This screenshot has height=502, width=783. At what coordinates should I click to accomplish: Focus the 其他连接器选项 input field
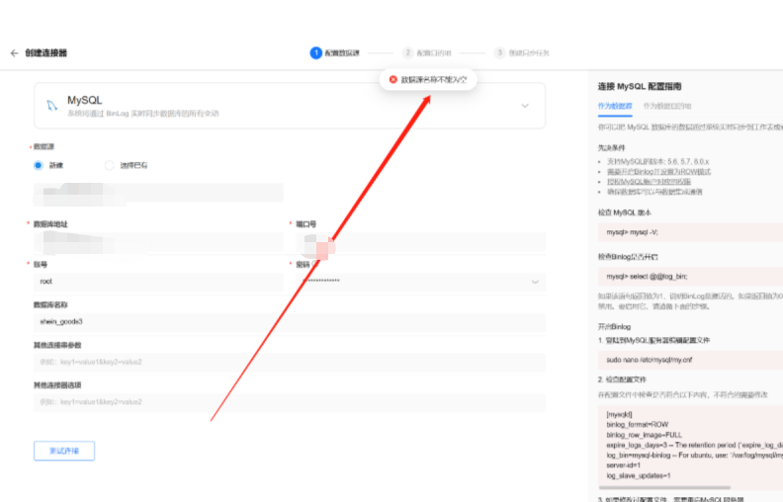click(290, 402)
